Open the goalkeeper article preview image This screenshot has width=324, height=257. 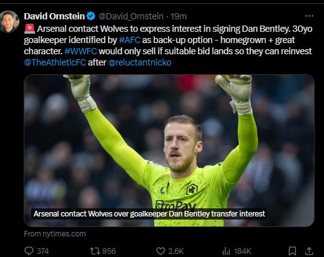point(169,150)
